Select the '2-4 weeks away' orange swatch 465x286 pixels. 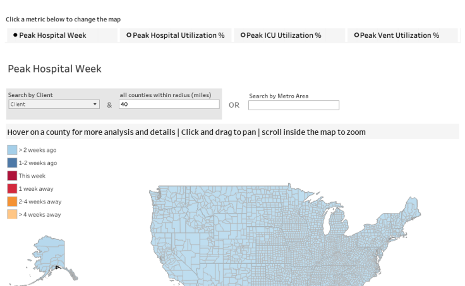(12, 202)
